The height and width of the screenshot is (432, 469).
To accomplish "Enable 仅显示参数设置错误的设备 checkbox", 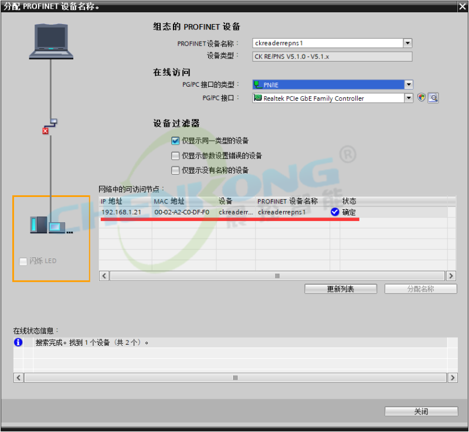I will pos(175,156).
